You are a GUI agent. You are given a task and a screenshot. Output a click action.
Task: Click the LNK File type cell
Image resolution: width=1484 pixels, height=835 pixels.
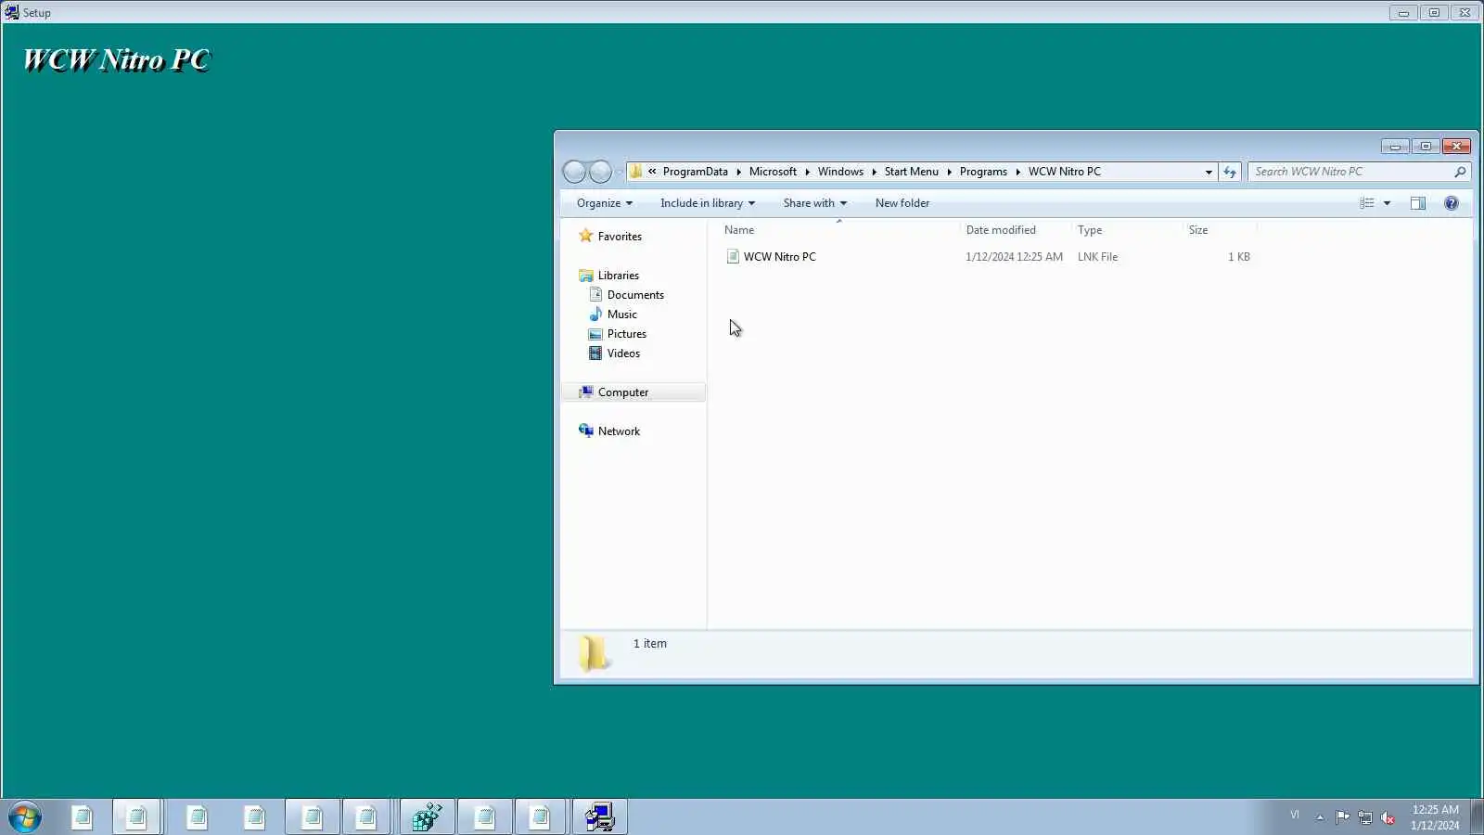tap(1097, 257)
